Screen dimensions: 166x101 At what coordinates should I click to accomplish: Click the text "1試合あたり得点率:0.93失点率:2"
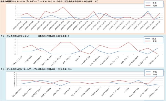[x=53, y=36]
